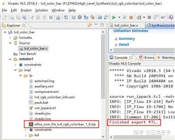
Task: Expand constraints node under solution1
Action: pyautogui.click(x=15, y=65)
